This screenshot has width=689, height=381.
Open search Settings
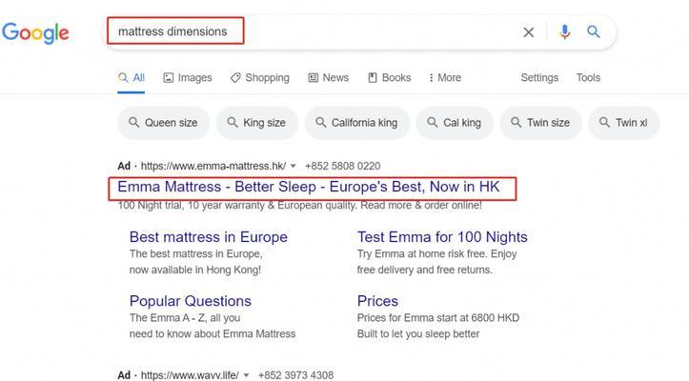[539, 78]
